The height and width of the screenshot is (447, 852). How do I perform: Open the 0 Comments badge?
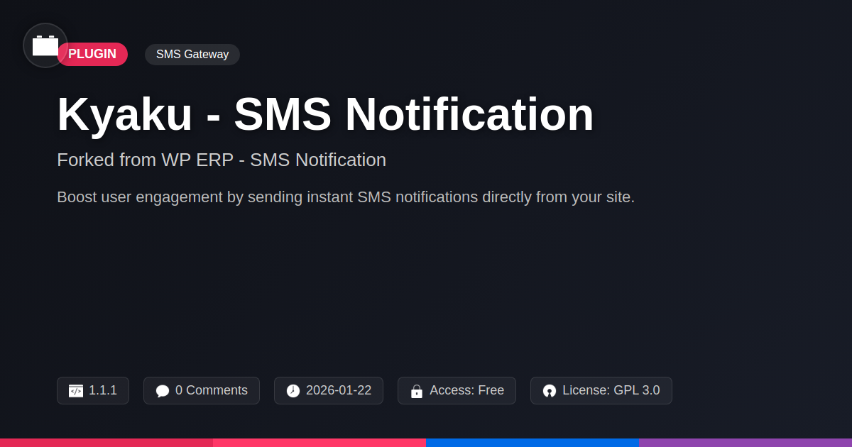(x=202, y=390)
